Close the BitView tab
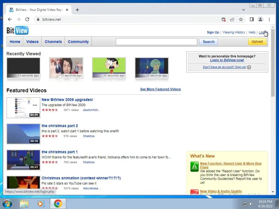The width and height of the screenshot is (279, 209). (67, 10)
